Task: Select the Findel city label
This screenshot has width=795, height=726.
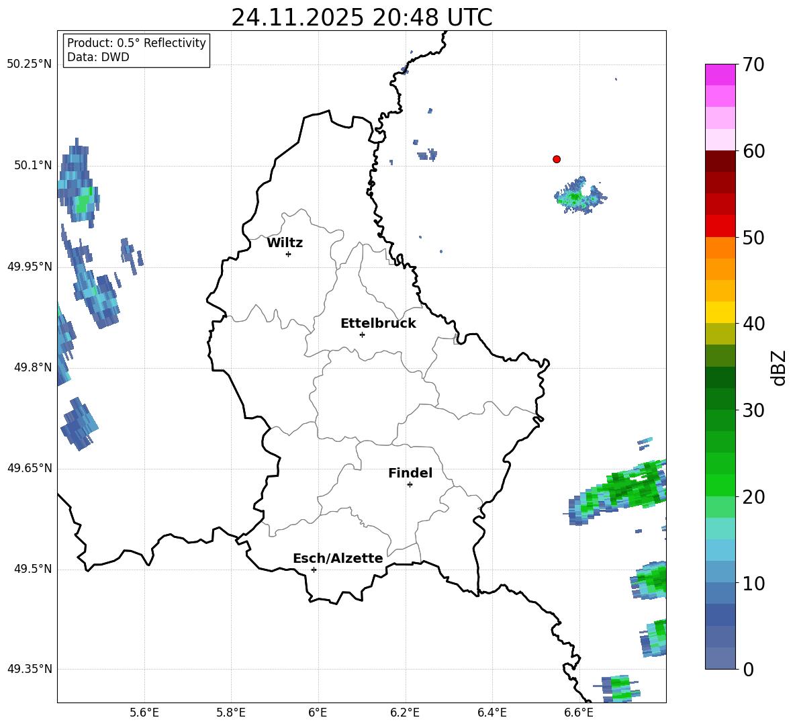Action: [x=410, y=473]
